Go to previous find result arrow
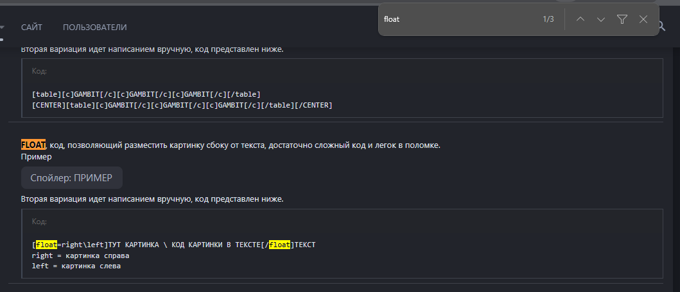 click(x=580, y=19)
